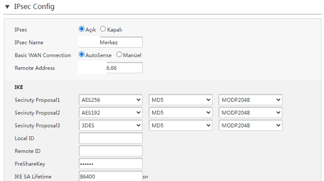
Task: Select the Kapalı radio button for IPsec
Action: 103,29
